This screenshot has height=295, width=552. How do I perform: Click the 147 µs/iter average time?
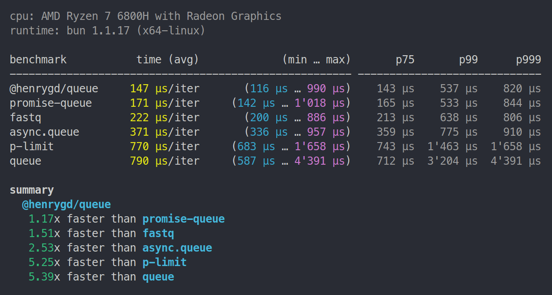point(165,89)
